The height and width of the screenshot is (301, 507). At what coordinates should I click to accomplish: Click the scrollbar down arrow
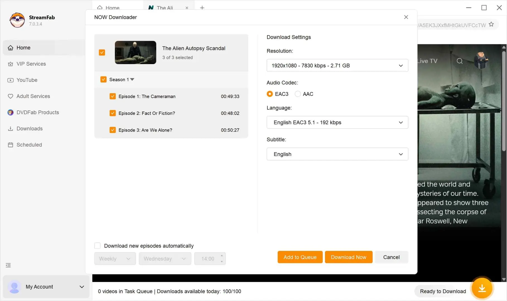tap(504, 279)
